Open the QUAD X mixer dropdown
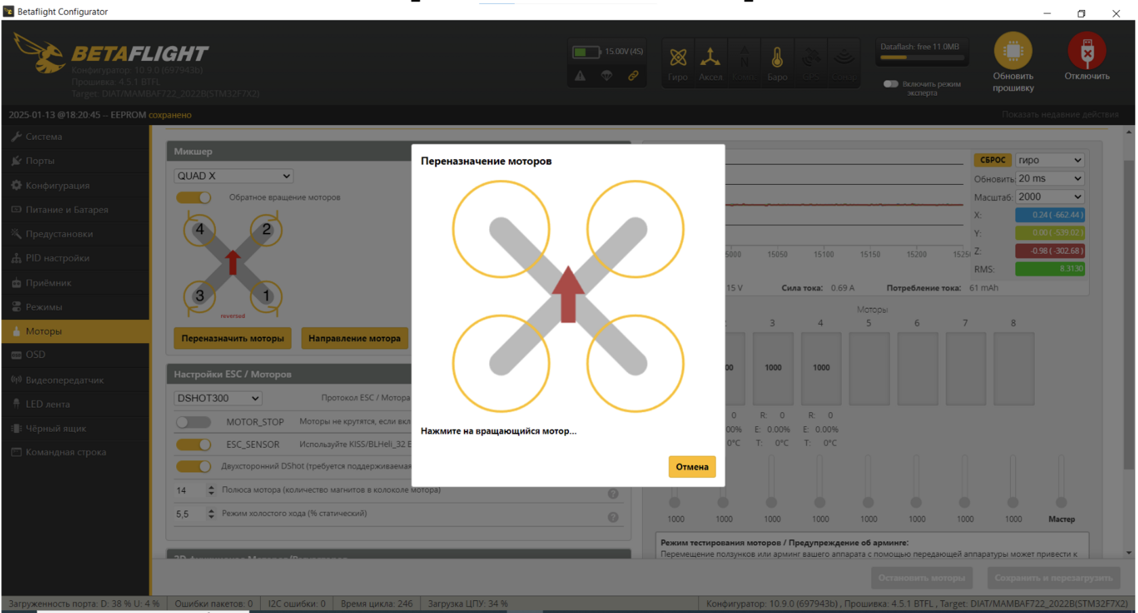Image resolution: width=1138 pixels, height=613 pixels. click(x=234, y=176)
